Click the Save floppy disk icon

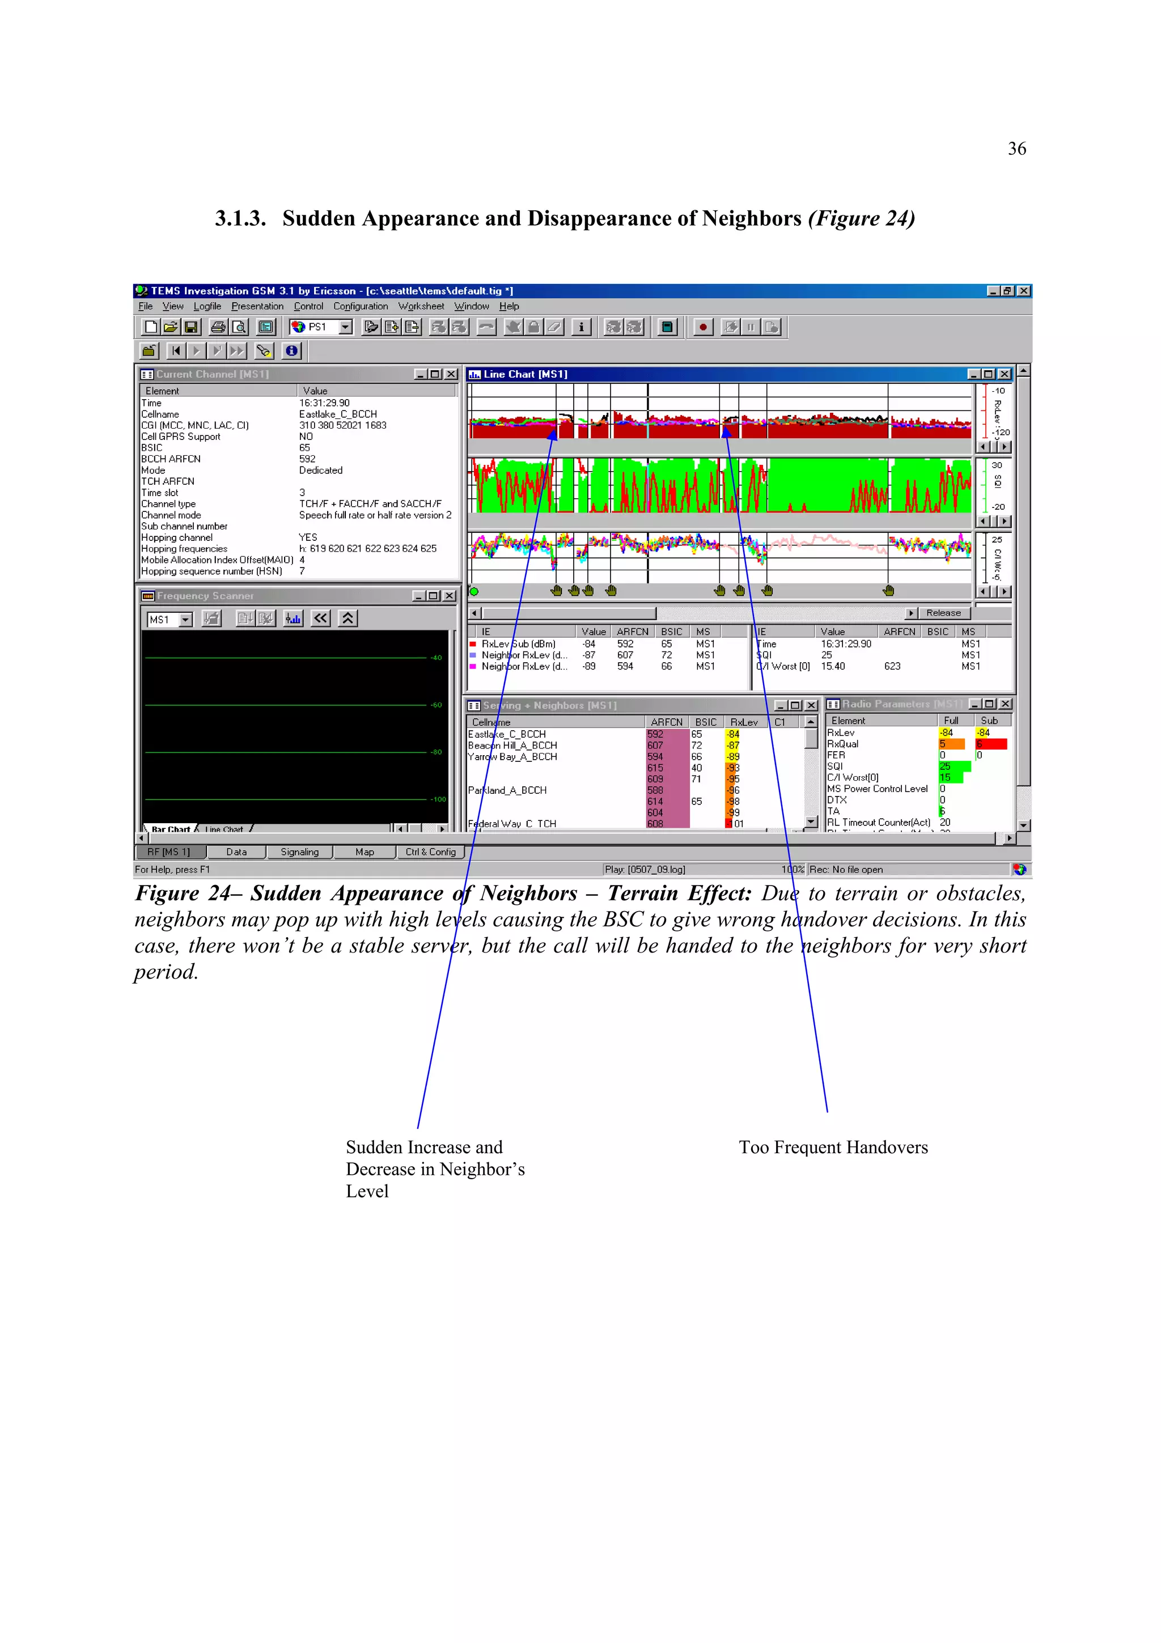click(191, 327)
